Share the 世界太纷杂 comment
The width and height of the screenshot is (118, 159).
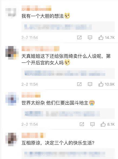(82, 124)
